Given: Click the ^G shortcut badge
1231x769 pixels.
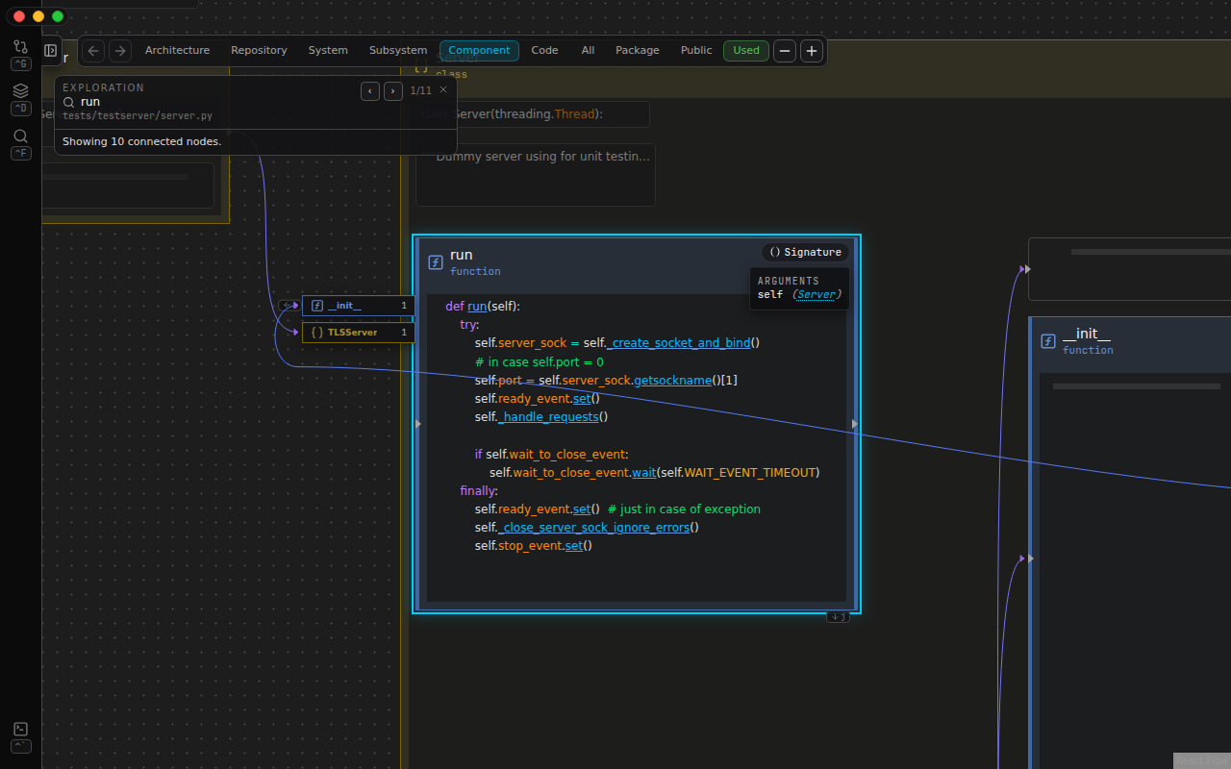Looking at the screenshot, I should coord(20,63).
